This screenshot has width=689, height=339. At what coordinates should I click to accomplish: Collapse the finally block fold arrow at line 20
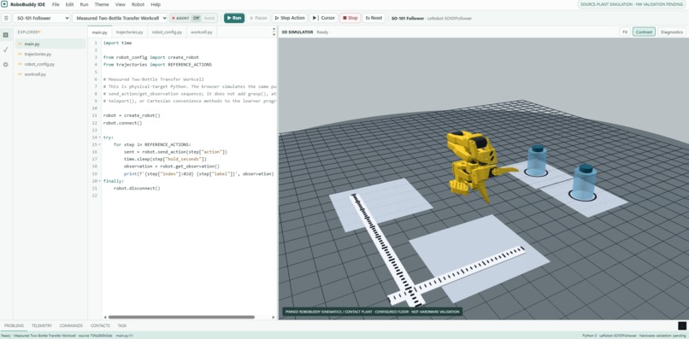(x=100, y=181)
